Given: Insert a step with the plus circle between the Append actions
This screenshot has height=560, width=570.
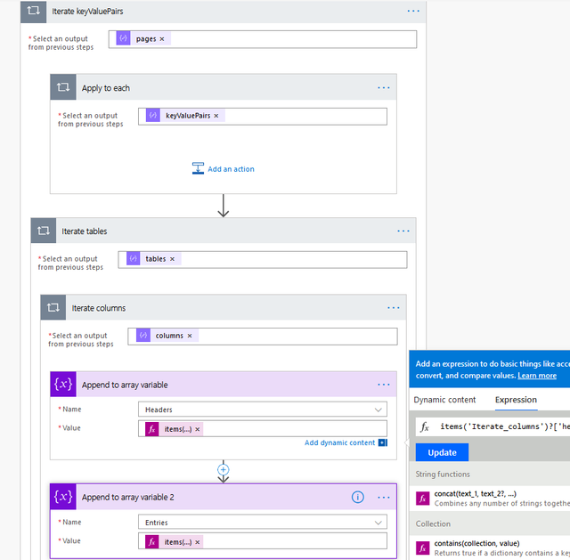Looking at the screenshot, I should point(224,469).
